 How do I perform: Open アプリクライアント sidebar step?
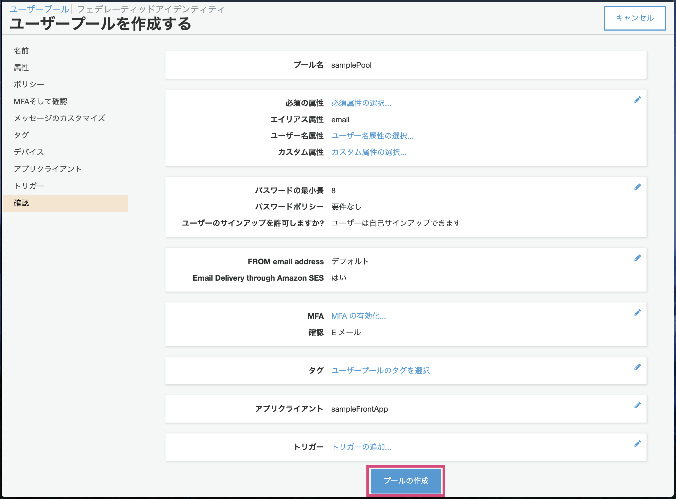[x=48, y=169]
